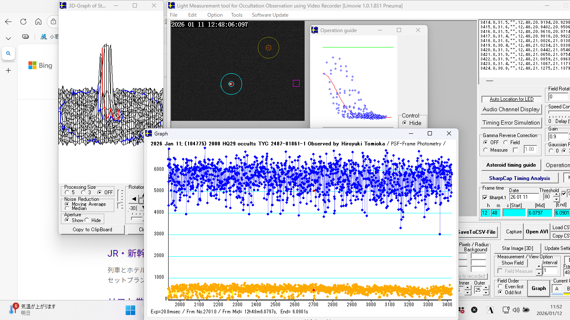Click the weather widget icon in taskbar
Screen dimensions: 570x320
(x=11, y=310)
